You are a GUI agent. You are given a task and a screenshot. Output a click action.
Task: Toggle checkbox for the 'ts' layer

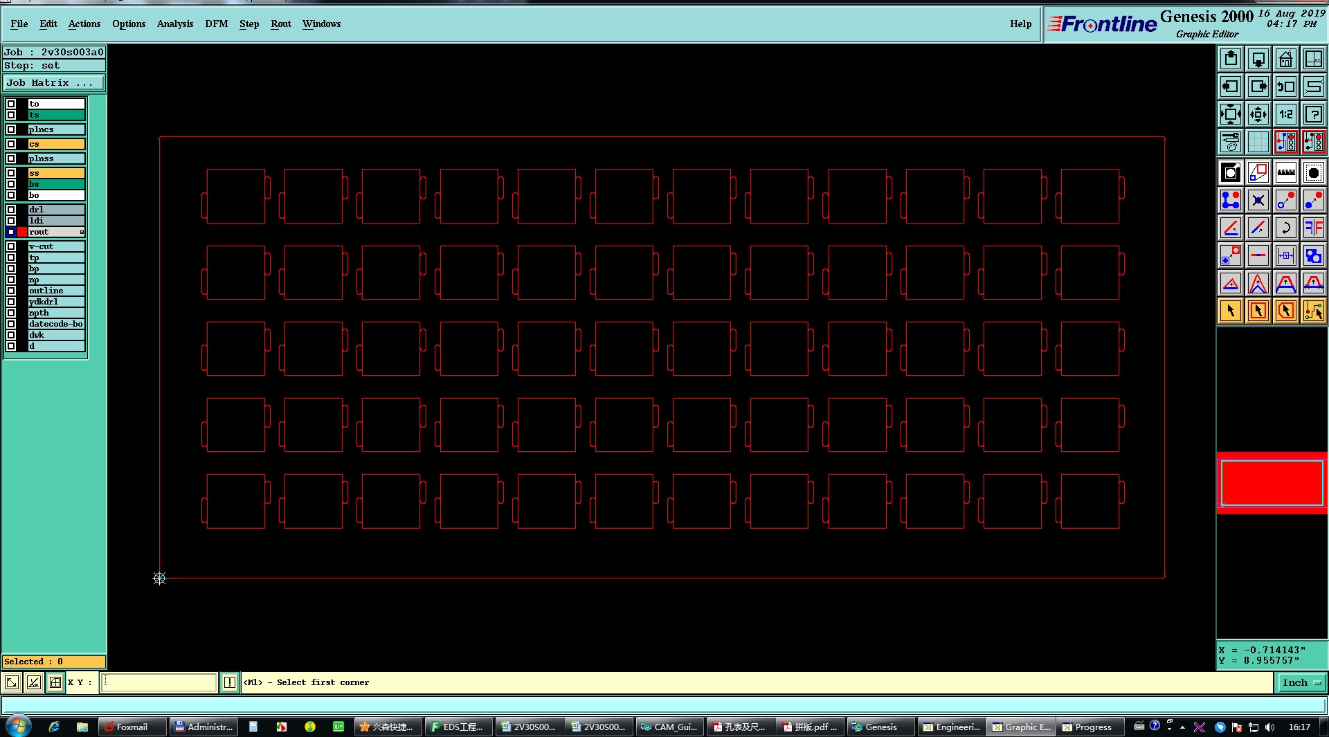11,115
